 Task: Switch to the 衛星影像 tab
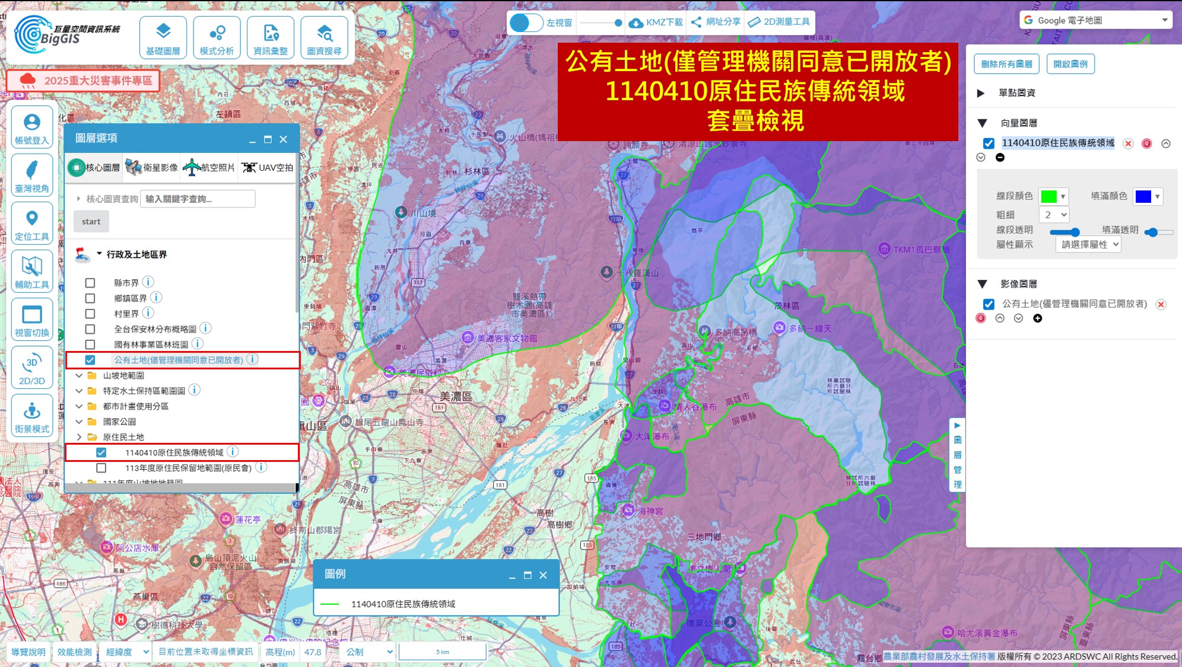pyautogui.click(x=151, y=168)
